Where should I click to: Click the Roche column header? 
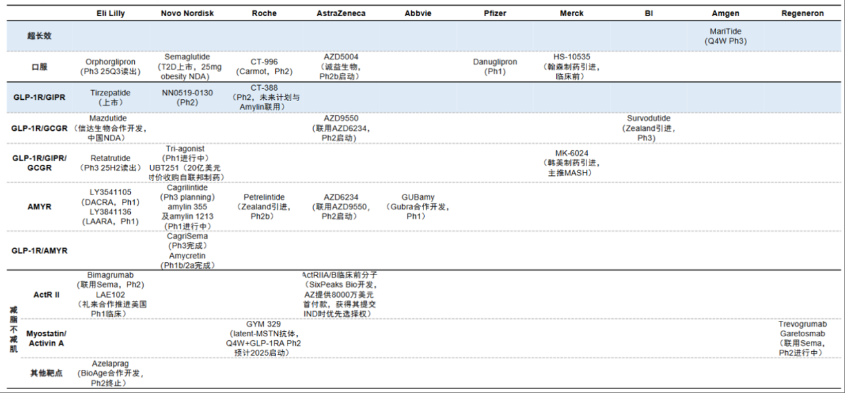(x=264, y=14)
